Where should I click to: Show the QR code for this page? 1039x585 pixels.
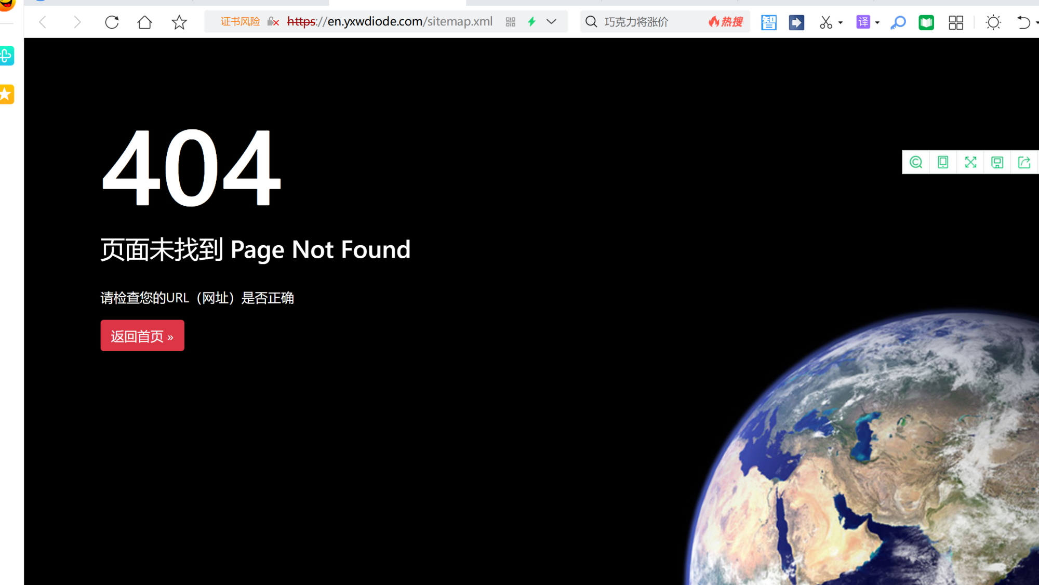tap(511, 22)
